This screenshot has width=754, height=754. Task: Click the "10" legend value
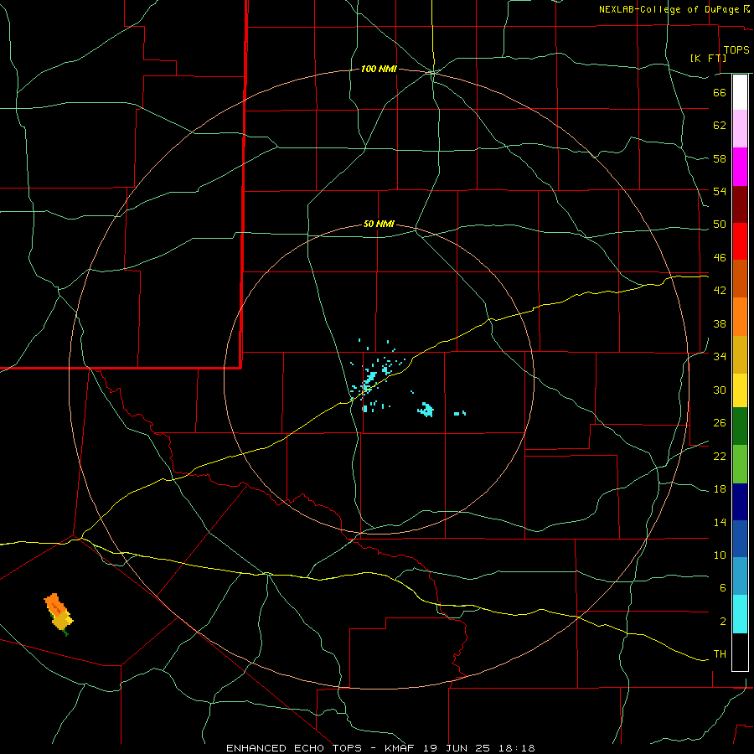(720, 555)
